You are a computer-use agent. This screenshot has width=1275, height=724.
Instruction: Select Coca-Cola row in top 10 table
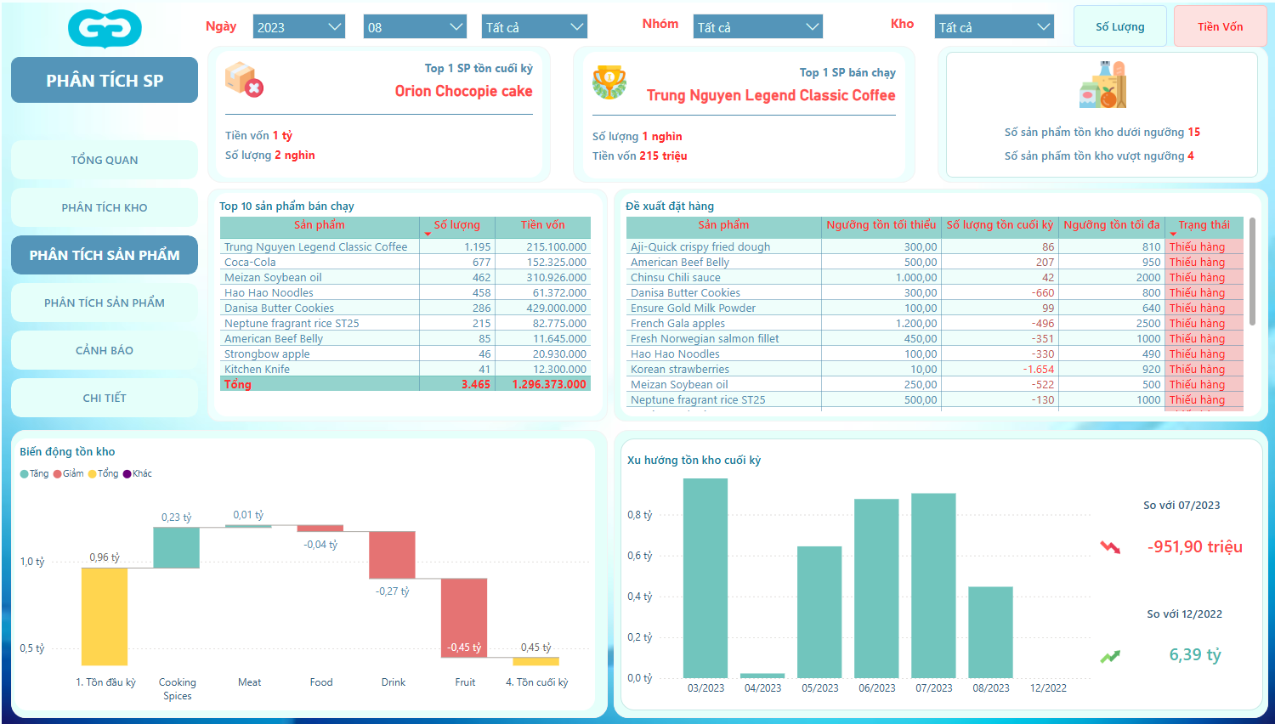click(405, 263)
